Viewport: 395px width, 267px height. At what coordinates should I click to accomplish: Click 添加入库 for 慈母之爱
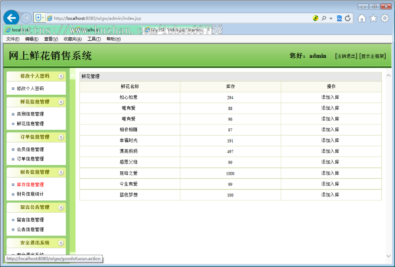click(x=330, y=173)
